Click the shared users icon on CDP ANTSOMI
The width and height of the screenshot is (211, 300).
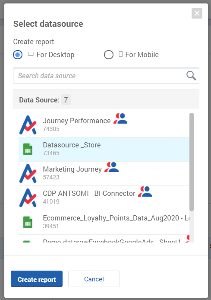[x=145, y=191]
